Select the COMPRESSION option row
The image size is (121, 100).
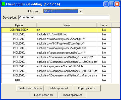click(x=56, y=30)
